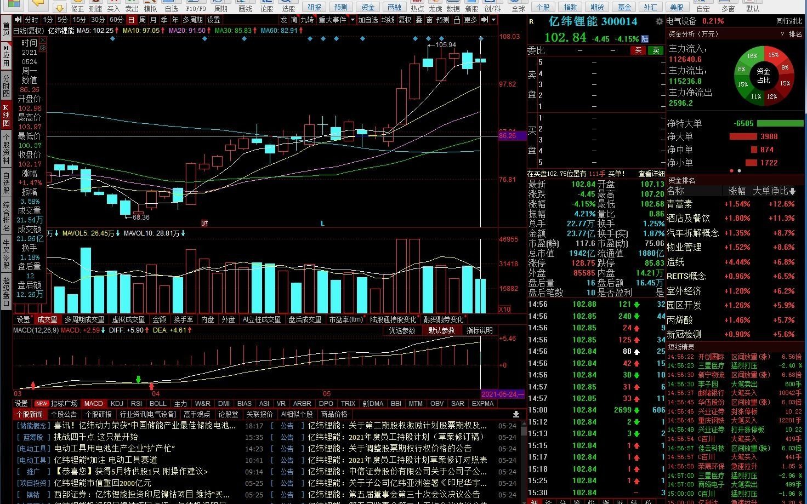
Task: Click the red 买 buy button
Action: coord(638,50)
